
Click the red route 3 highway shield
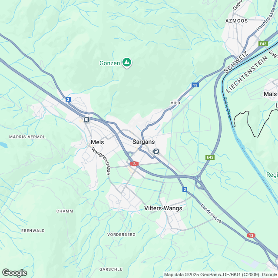(134, 164)
